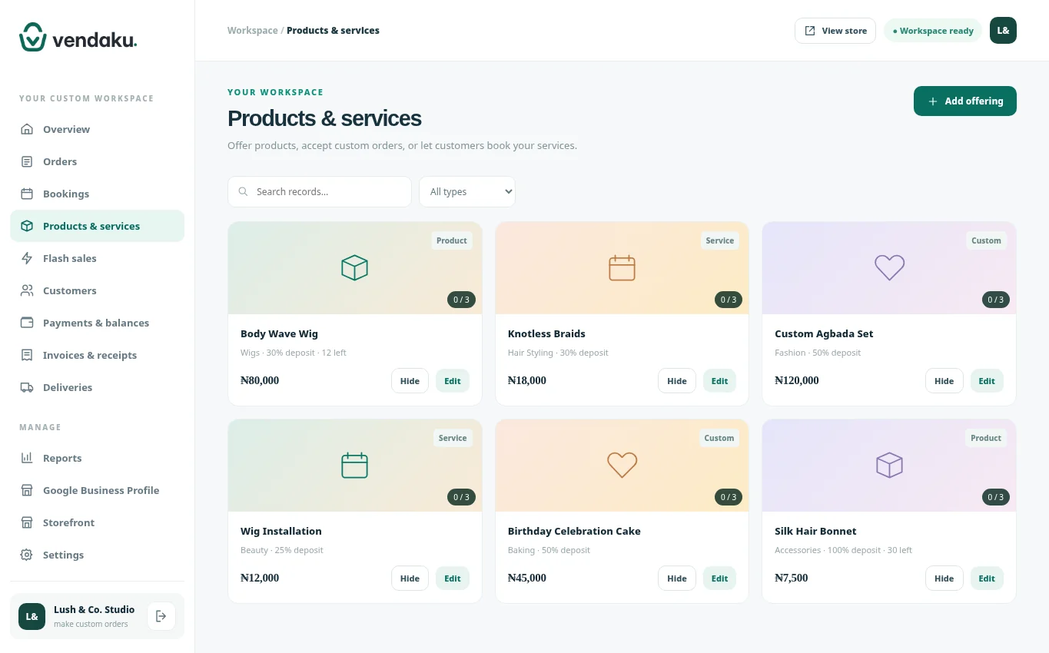
Task: Click the Workspace ready status badge
Action: 933,31
